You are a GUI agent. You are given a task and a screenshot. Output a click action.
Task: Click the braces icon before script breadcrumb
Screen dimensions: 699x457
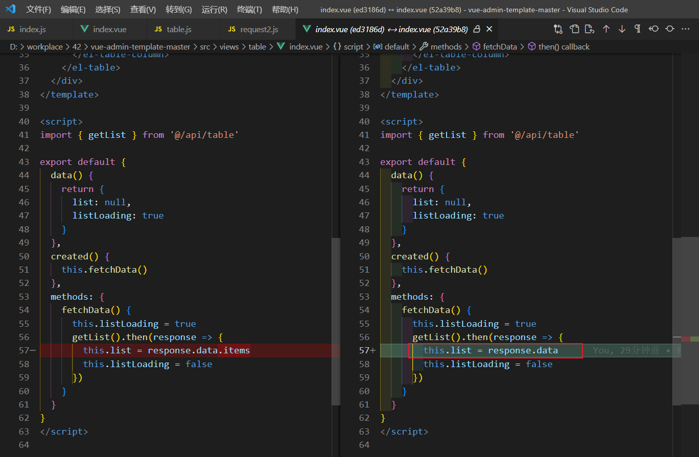coord(337,46)
